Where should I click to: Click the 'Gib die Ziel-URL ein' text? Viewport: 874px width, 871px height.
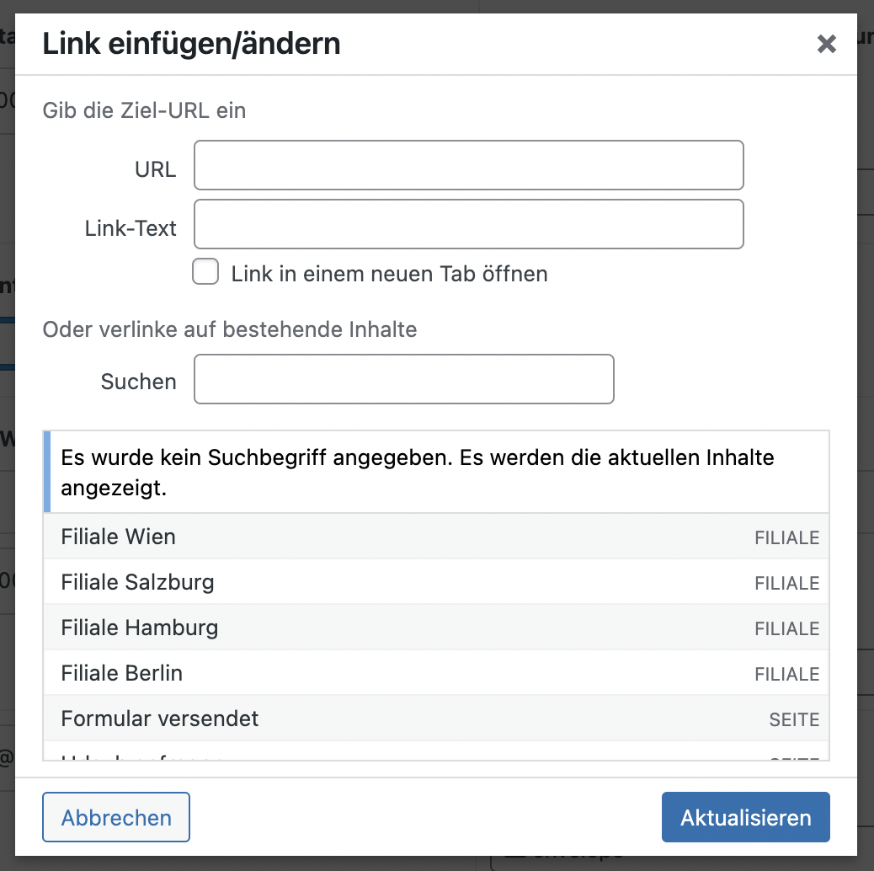click(x=144, y=110)
